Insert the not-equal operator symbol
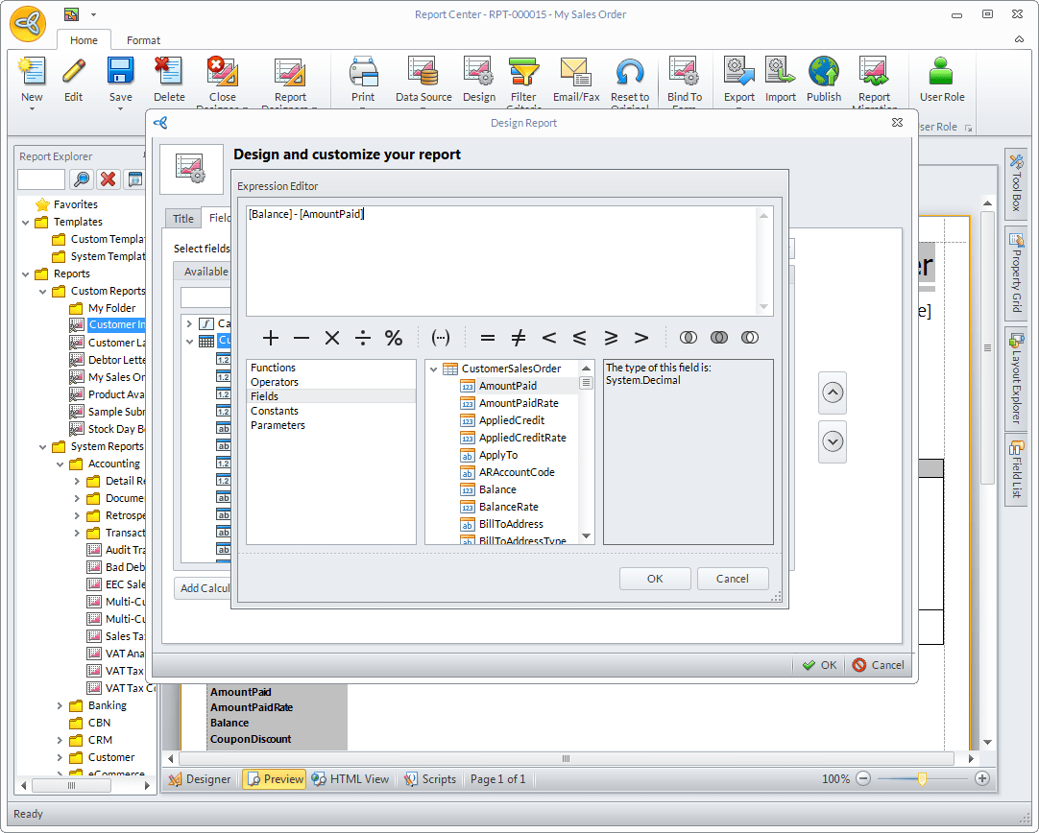The height and width of the screenshot is (833, 1039). [519, 338]
